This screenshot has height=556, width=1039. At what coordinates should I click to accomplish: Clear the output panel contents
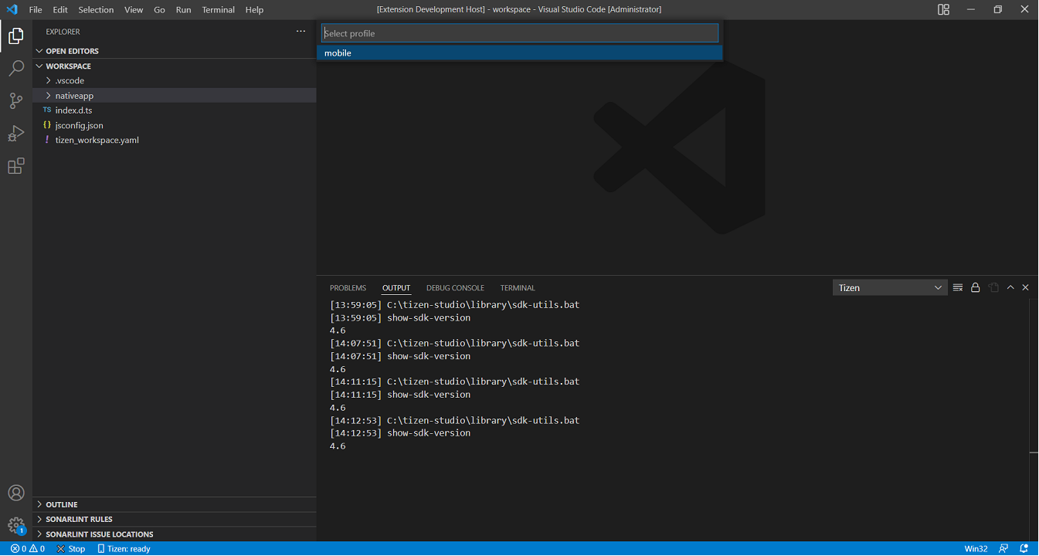tap(958, 287)
